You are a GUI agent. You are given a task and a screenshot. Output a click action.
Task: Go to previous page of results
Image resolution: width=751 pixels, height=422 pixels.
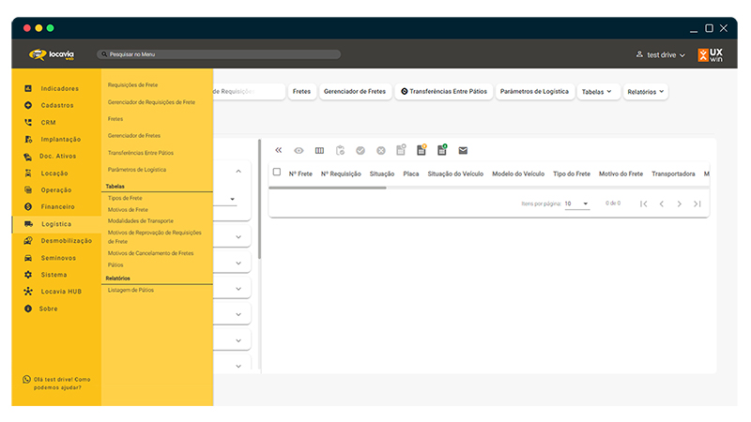[662, 203]
